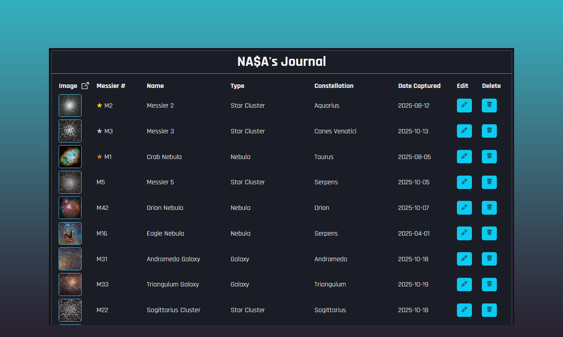Toggle the gold star on M2
Viewport: 563px width, 337px height.
point(99,105)
